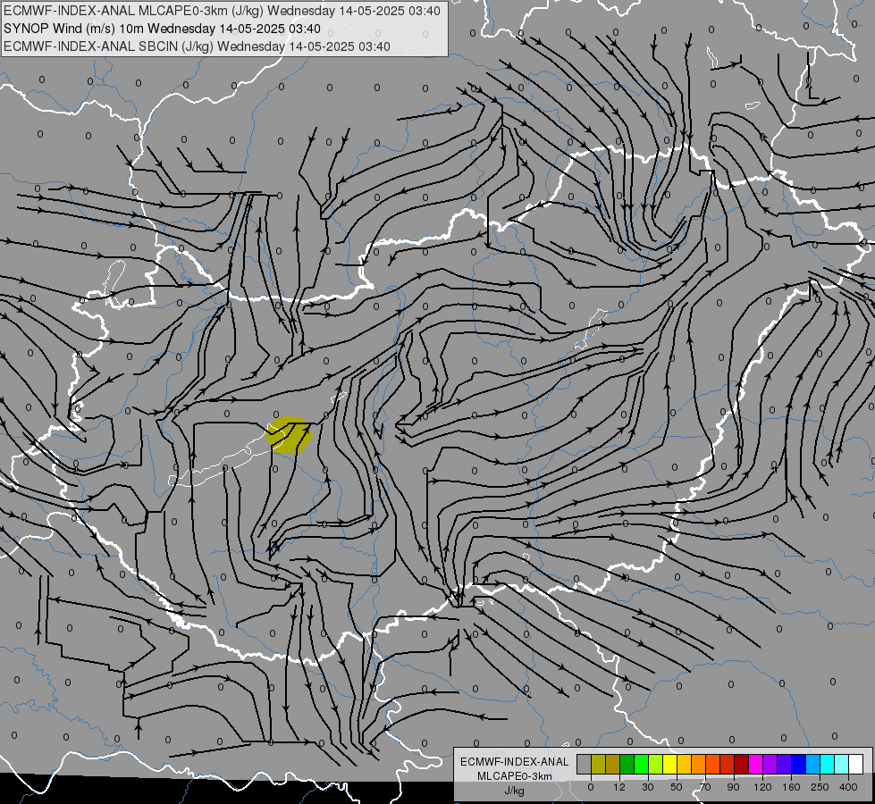The image size is (875, 804).
Task: Click the MLCAPE0-3km legend label
Action: point(514,776)
